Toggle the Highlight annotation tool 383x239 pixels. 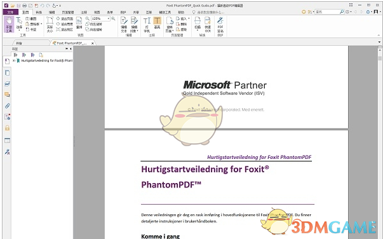(x=157, y=23)
